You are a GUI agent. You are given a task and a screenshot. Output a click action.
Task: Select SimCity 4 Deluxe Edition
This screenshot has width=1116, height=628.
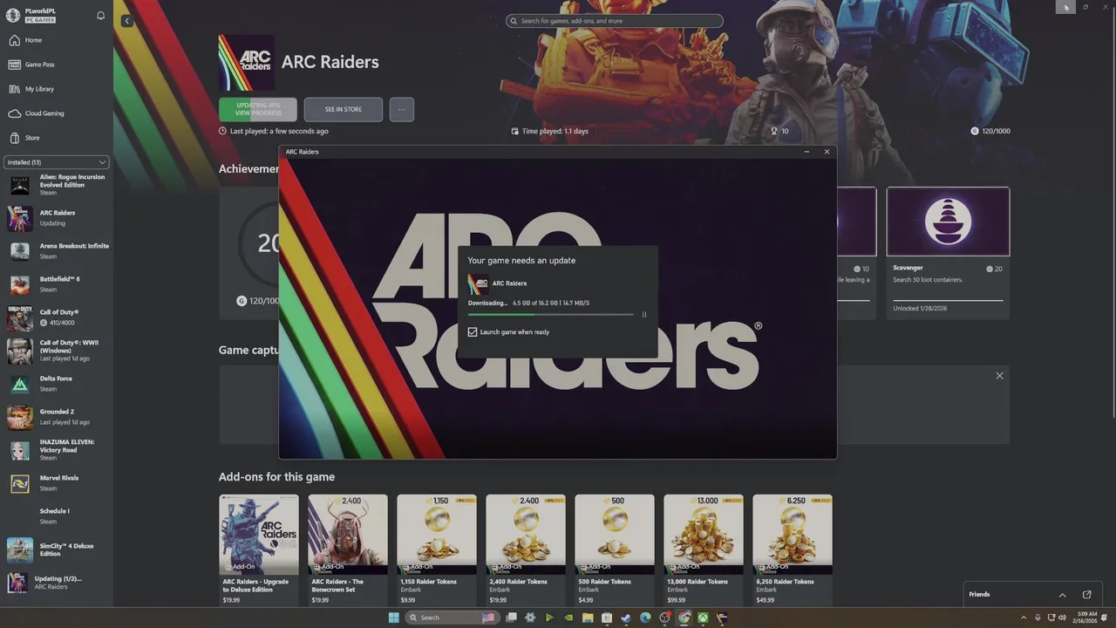click(x=58, y=549)
